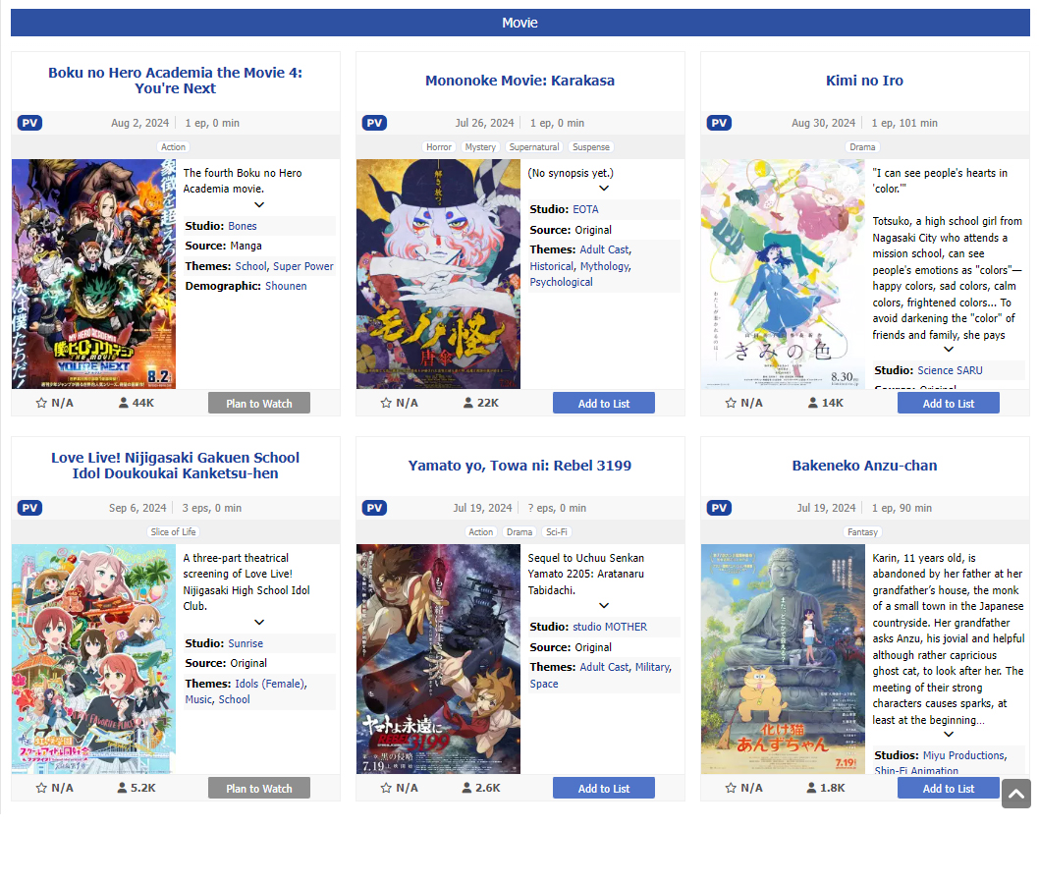Expand the synopsis for Boku no Hero Academia
The height and width of the screenshot is (883, 1039).
coord(259,205)
